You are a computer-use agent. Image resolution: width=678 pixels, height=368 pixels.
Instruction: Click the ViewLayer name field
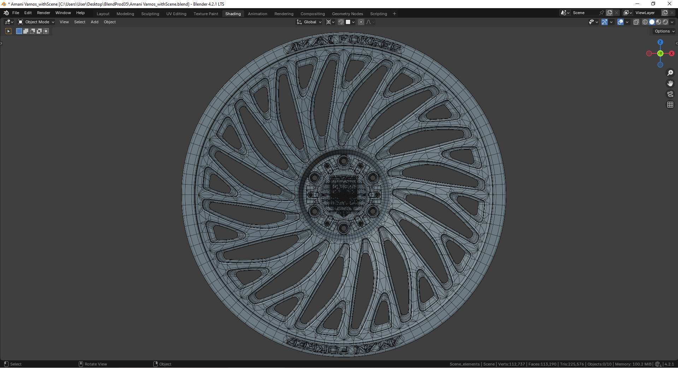647,13
